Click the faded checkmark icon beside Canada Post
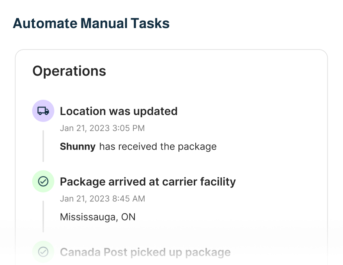This screenshot has height=265, width=343. (43, 252)
